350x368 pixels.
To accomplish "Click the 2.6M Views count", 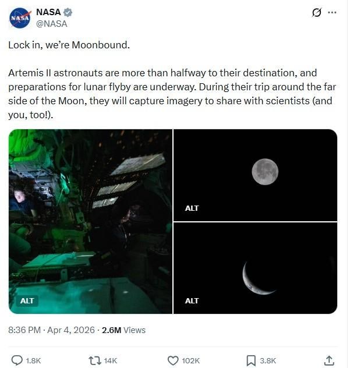I will pyautogui.click(x=123, y=330).
